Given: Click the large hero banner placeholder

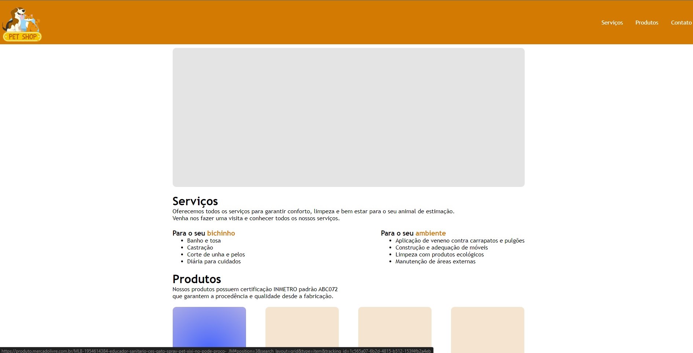Looking at the screenshot, I should coord(348,117).
